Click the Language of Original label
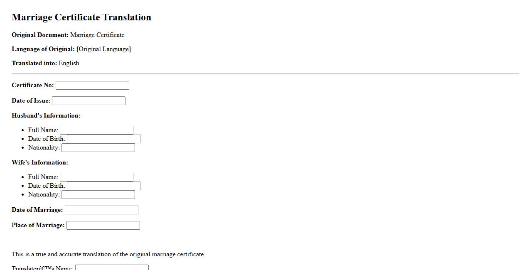 [x=43, y=49]
